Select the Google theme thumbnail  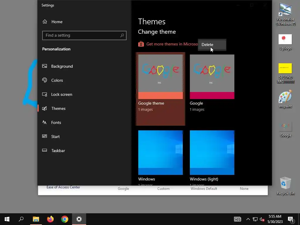(x=161, y=77)
